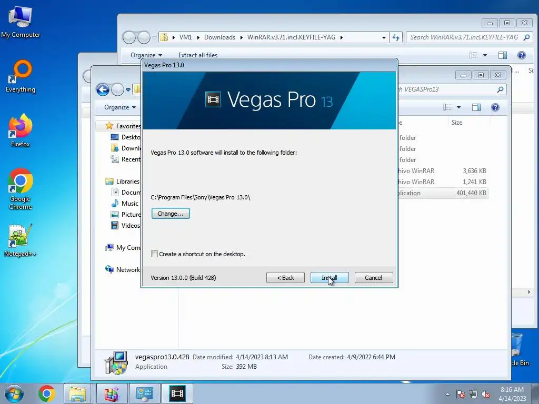Click Change... to pick another install folder
Viewport: 539px width, 404px height.
[x=171, y=214]
